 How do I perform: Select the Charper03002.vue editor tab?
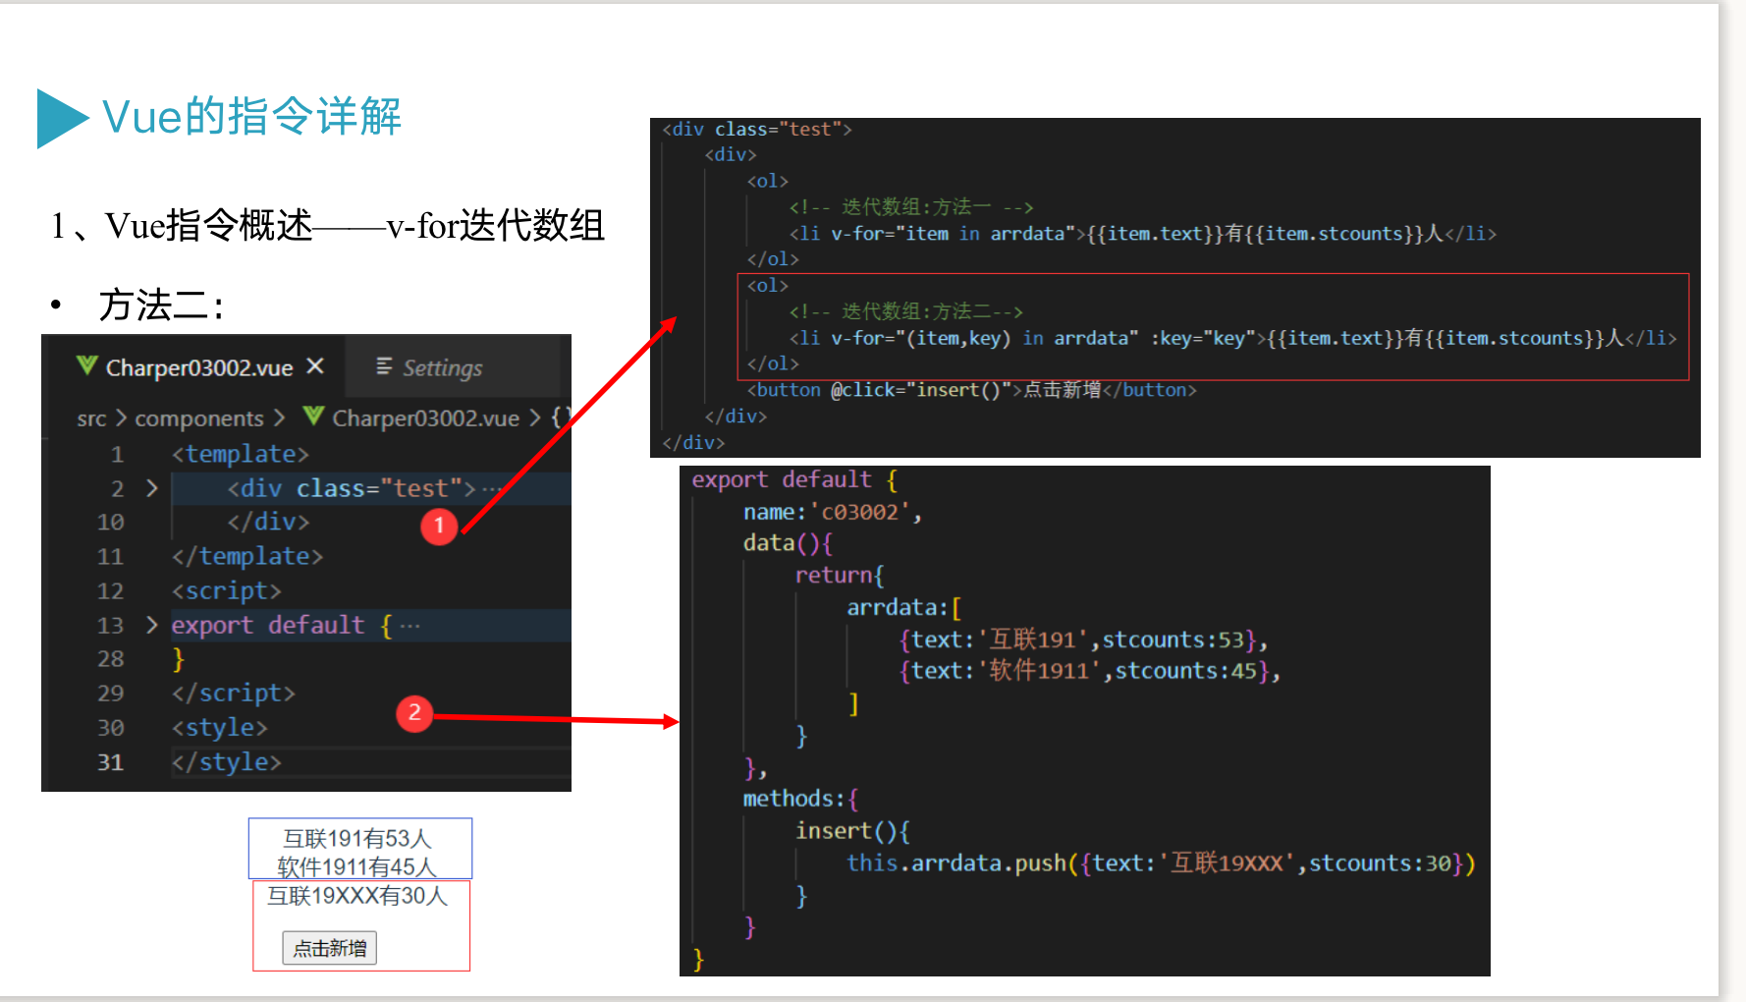point(199,367)
